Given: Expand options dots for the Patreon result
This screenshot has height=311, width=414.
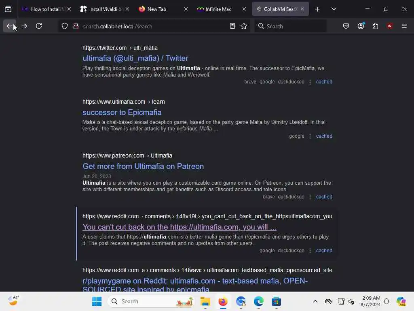Looking at the screenshot, I should point(310,197).
